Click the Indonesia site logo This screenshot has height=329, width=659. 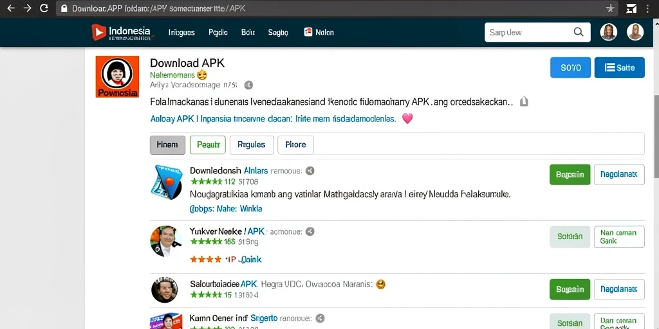click(121, 32)
